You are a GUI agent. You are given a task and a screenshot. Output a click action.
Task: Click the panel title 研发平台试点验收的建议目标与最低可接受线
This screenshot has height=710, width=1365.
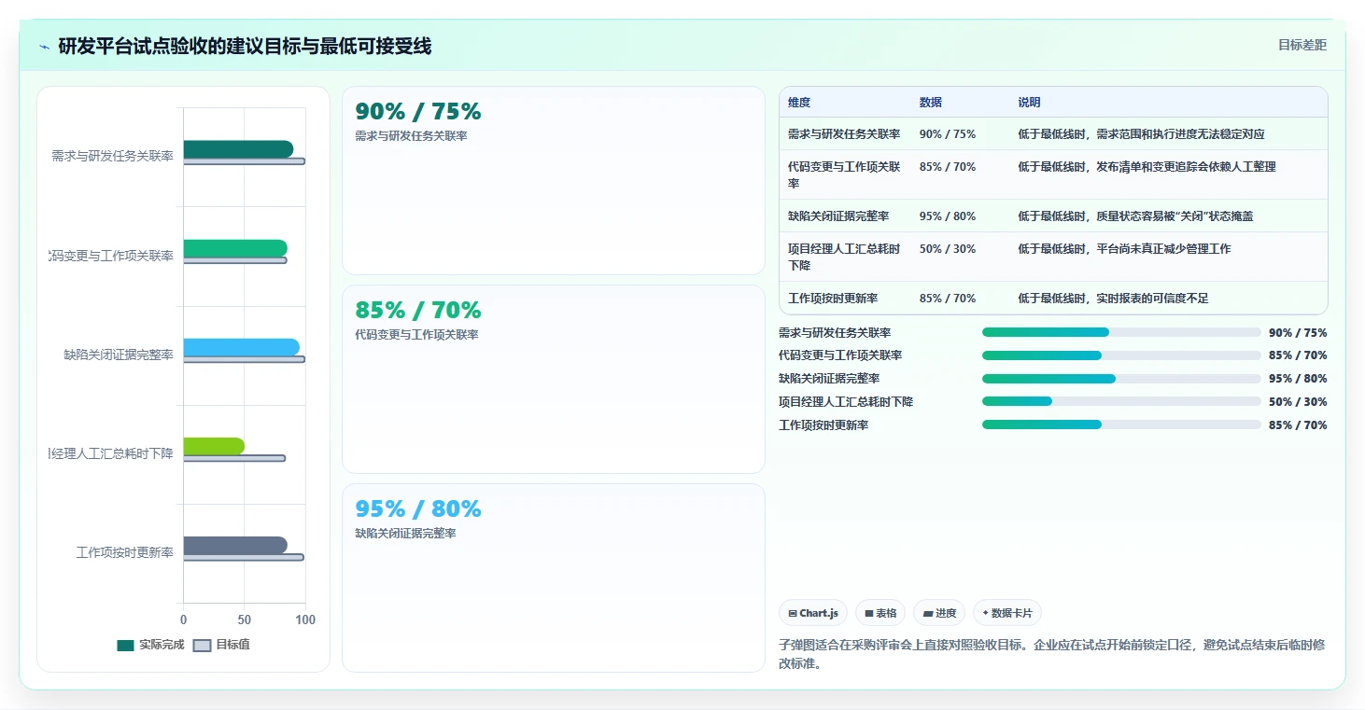tap(245, 47)
